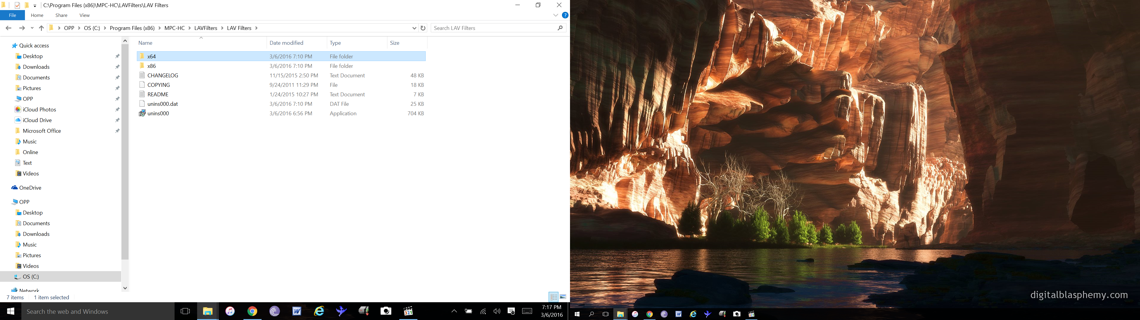Select iCloud Drive in Quick access

tap(37, 120)
